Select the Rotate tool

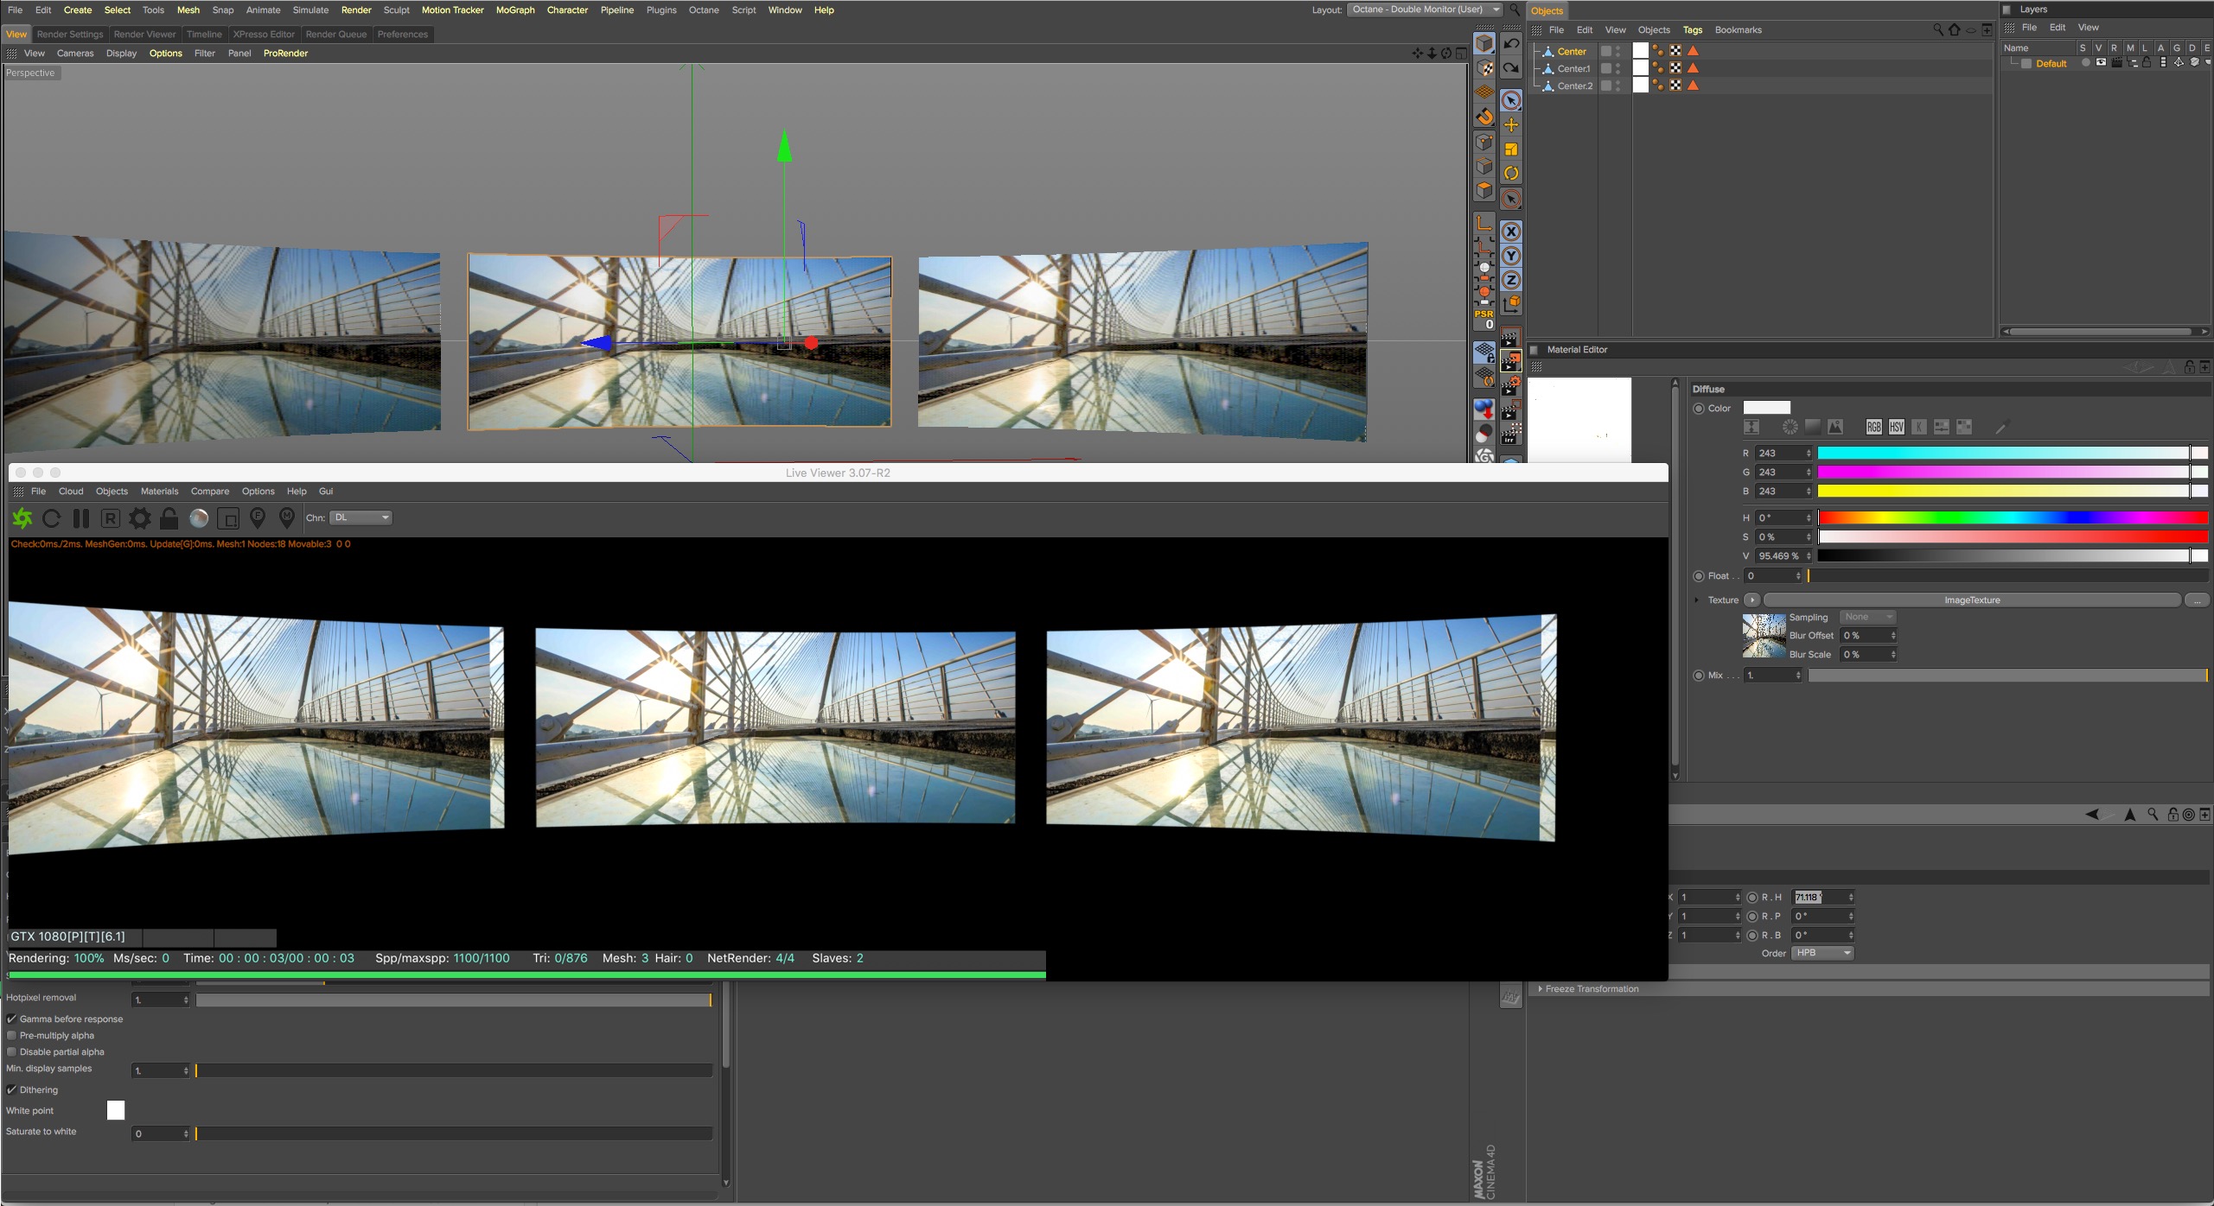coord(1511,174)
